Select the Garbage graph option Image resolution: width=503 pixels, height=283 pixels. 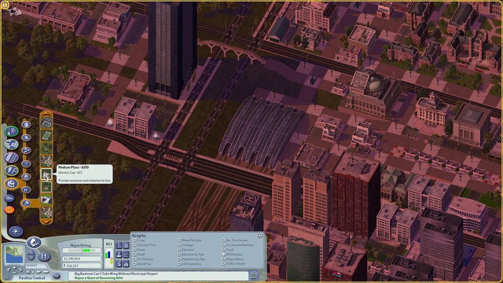pos(179,245)
